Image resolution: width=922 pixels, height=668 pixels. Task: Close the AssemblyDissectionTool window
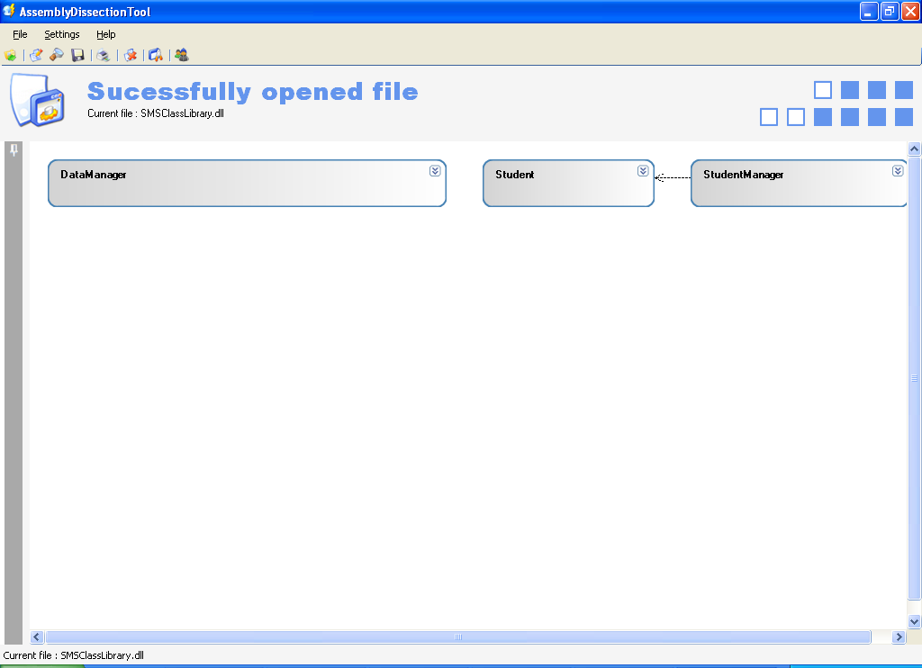[x=909, y=11]
